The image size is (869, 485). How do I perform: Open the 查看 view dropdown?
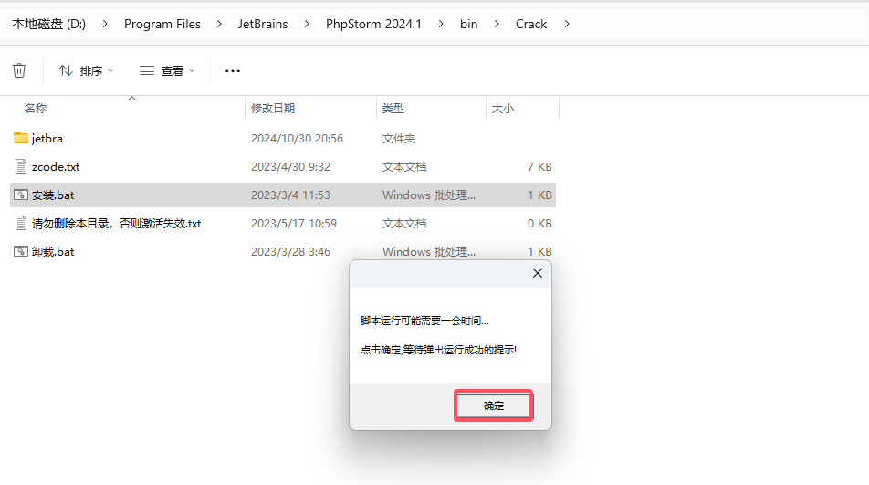(167, 71)
